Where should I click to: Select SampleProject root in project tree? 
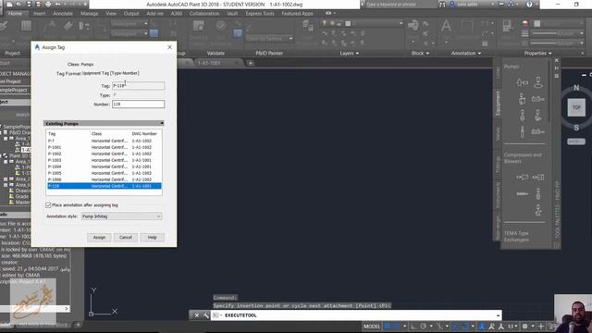tap(16, 127)
